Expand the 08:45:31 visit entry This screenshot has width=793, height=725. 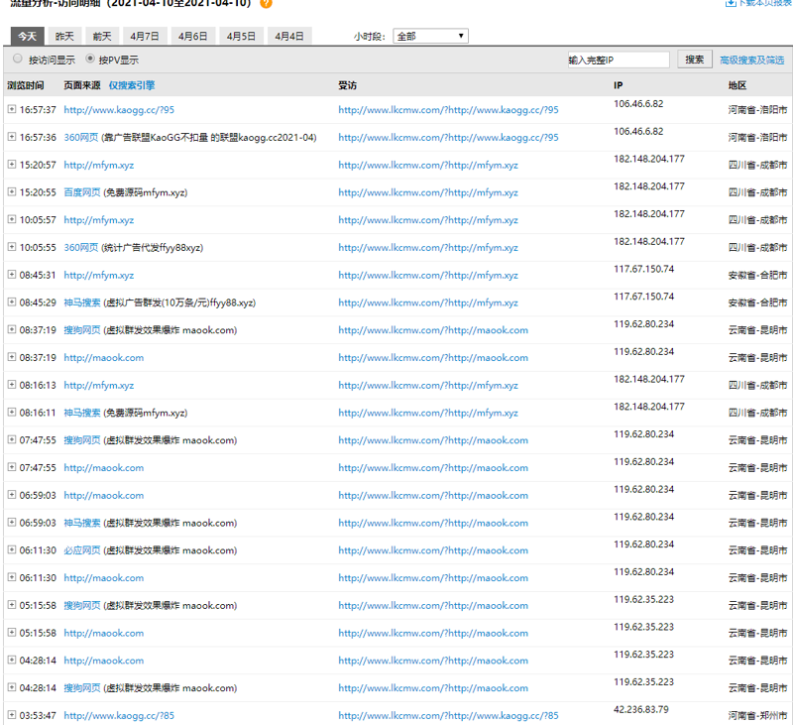tap(12, 276)
